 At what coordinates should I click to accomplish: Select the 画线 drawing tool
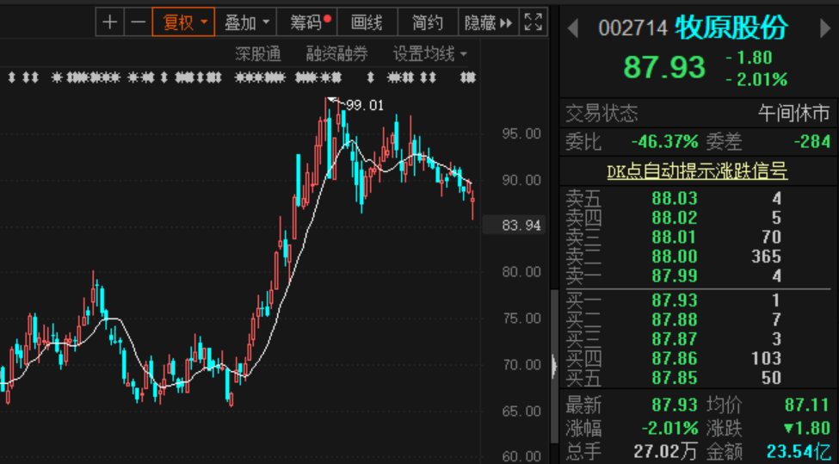pyautogui.click(x=367, y=22)
